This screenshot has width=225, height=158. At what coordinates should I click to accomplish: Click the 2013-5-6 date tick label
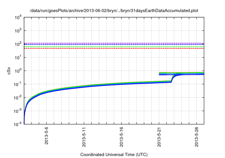46,135
